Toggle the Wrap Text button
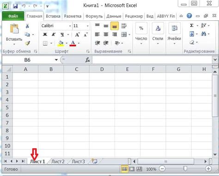The image size is (219, 176). click(124, 26)
